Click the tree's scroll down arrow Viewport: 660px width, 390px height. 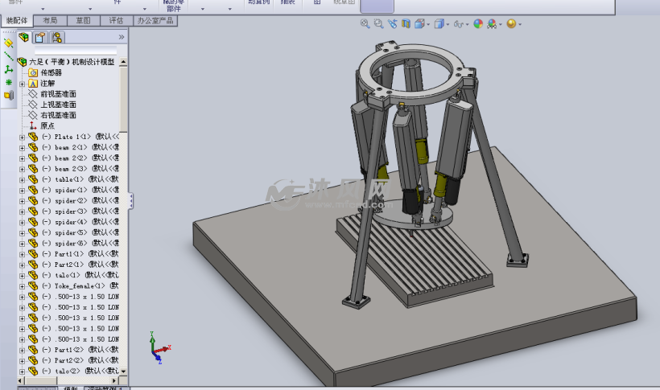[124, 371]
